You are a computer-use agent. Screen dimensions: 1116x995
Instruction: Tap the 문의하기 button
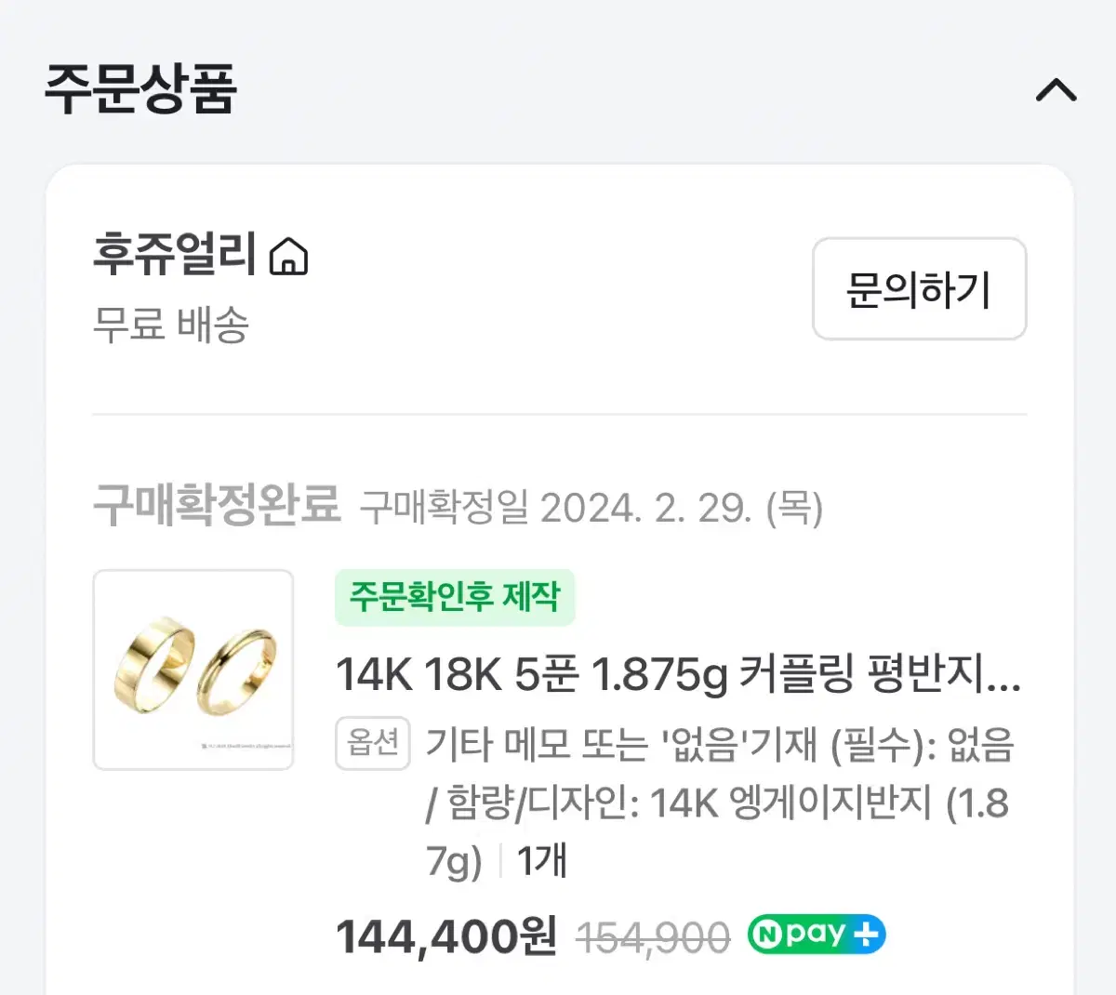919,289
